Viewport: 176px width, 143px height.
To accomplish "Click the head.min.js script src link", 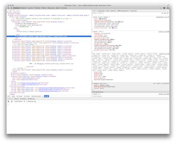I will tap(30, 83).
